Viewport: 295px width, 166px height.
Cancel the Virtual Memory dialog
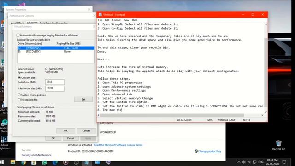pyautogui.click(x=86, y=130)
